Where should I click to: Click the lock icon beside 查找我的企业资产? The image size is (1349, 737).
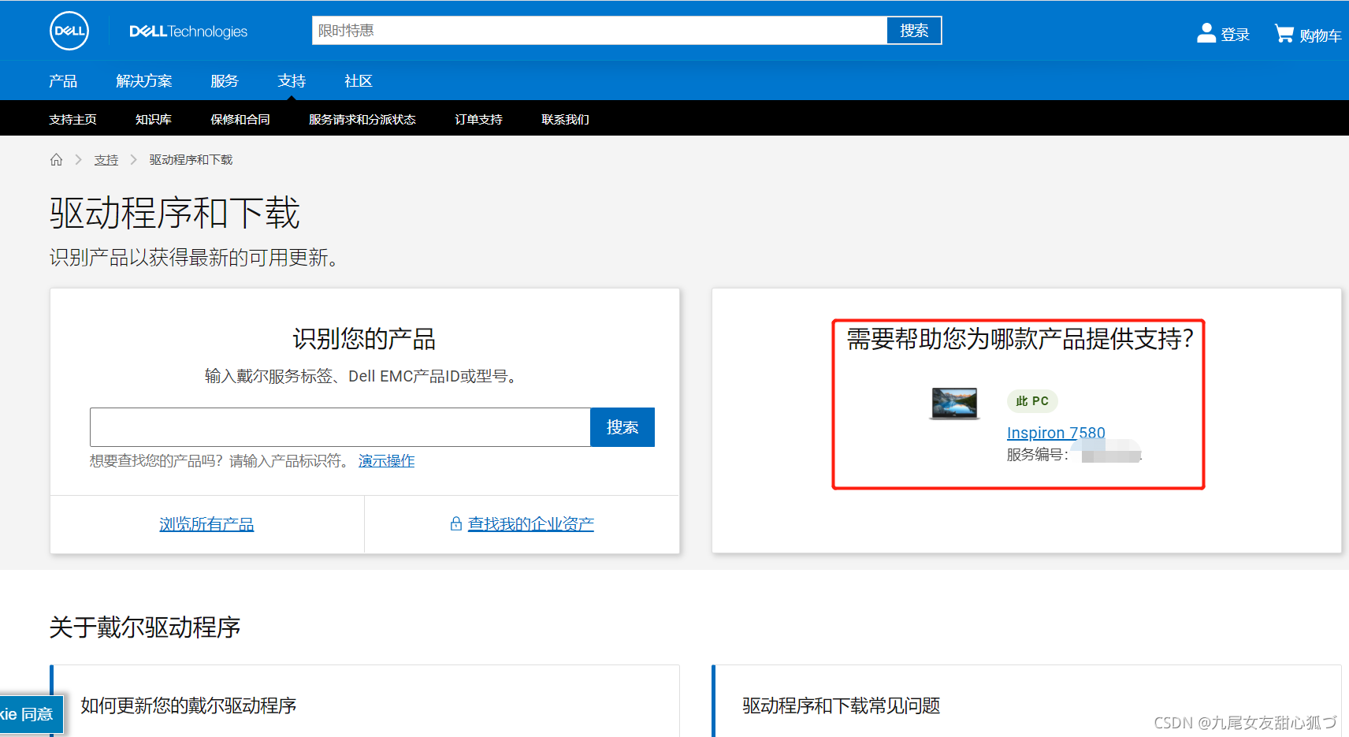[455, 524]
